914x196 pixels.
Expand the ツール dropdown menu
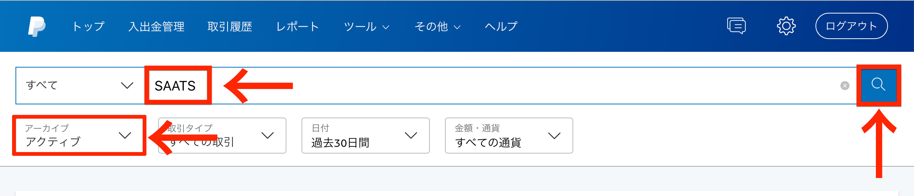(366, 26)
